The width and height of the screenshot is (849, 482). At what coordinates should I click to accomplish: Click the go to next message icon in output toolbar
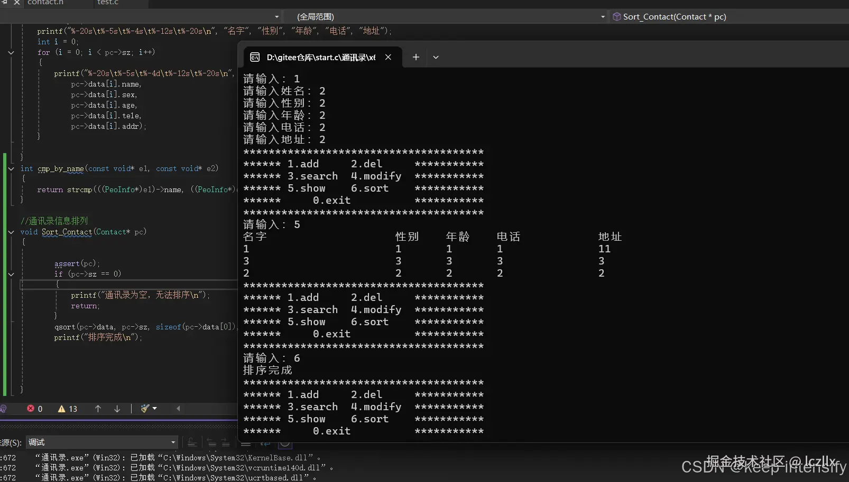[225, 442]
